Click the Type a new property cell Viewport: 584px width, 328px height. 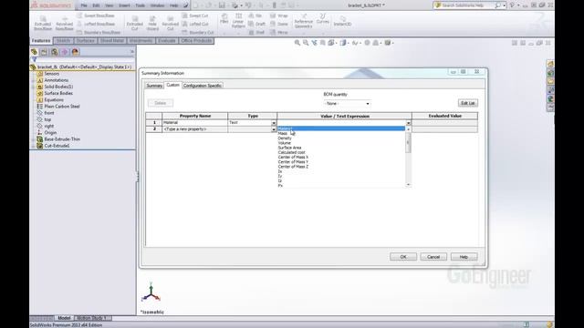(x=194, y=129)
